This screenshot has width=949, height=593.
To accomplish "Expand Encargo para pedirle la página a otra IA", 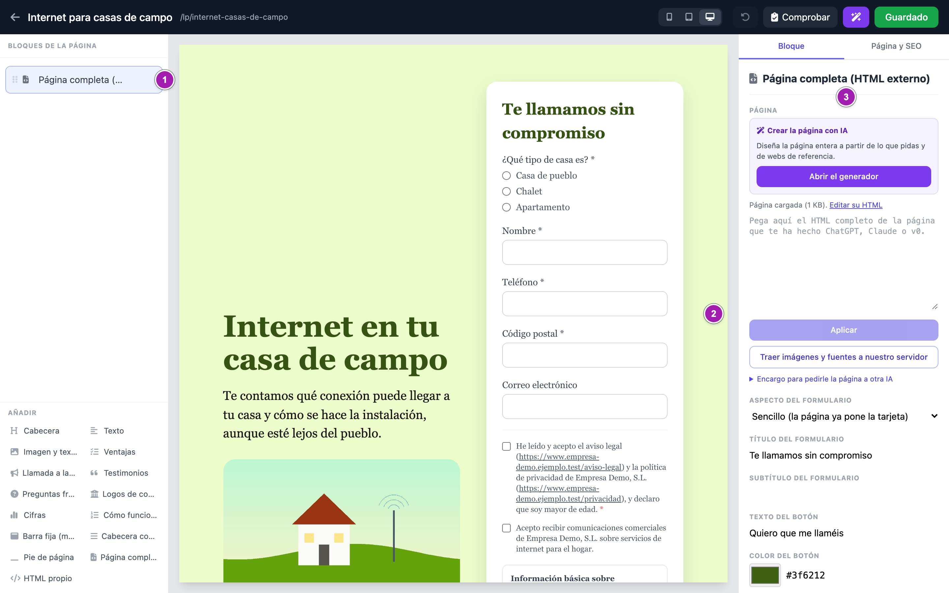I will point(821,379).
